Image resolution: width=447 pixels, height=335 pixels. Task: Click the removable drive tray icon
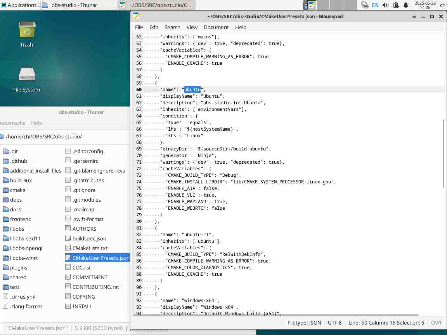coord(365,5)
